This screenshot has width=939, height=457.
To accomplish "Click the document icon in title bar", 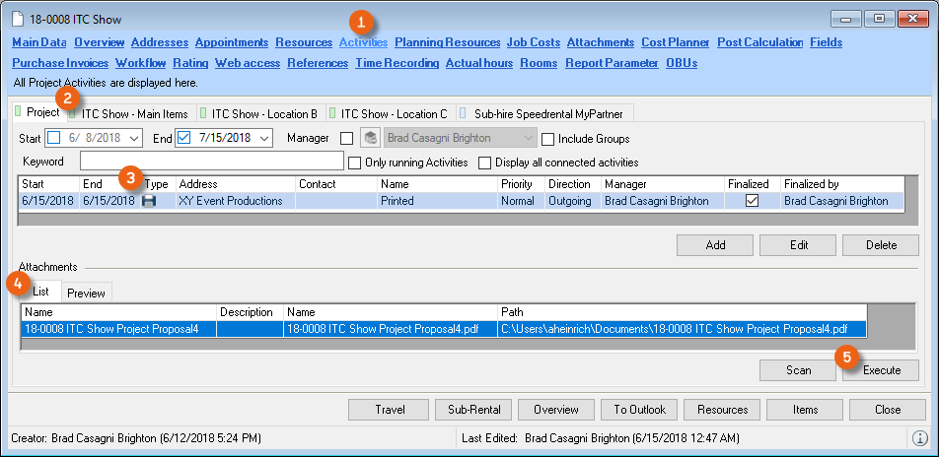I will point(18,20).
